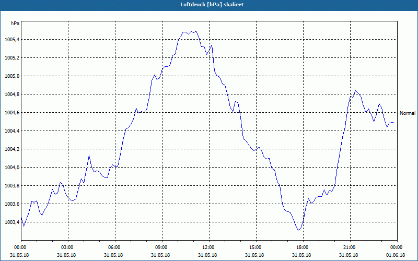Select the 1005,2 y-axis value
The height and width of the screenshot is (261, 418).
[x=11, y=58]
